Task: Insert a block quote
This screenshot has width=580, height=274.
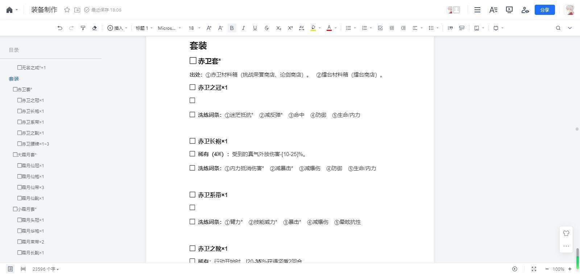Action: tap(450, 28)
